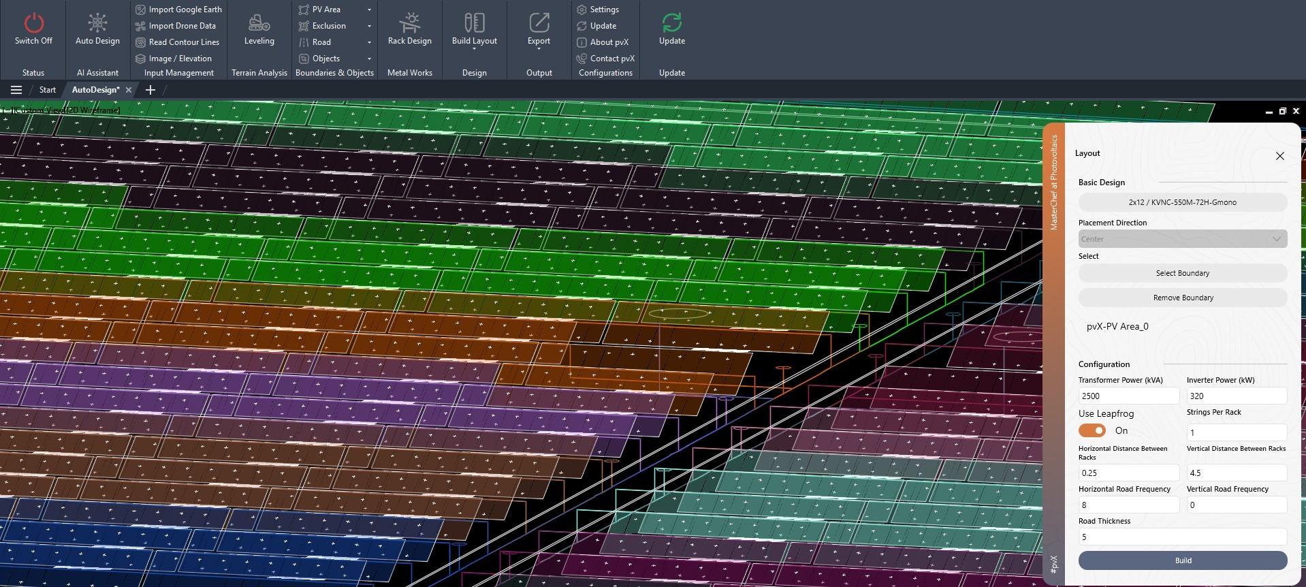Select the pvX-PV Area_0 entry
The image size is (1306, 587).
(x=1117, y=326)
